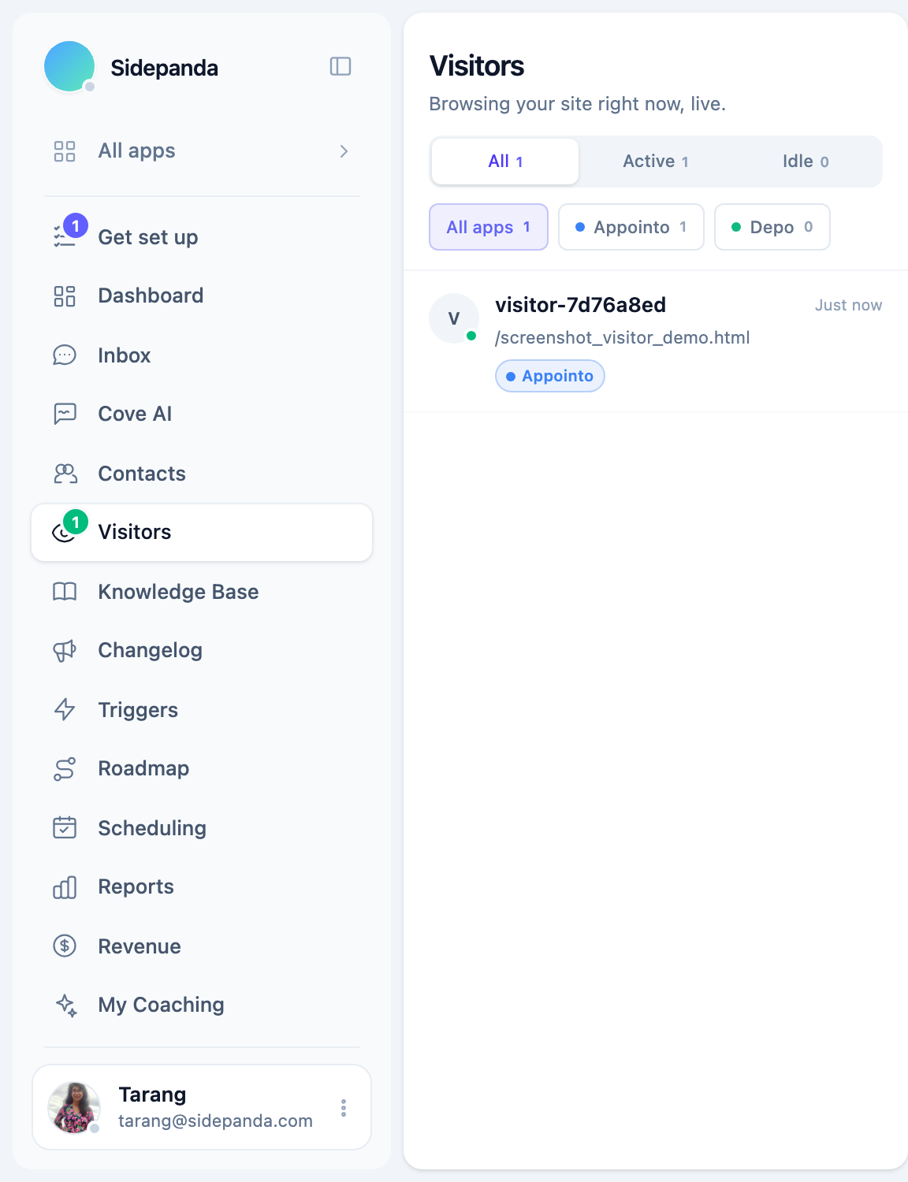The height and width of the screenshot is (1182, 908).
Task: Toggle the Appointo app filter chip
Action: tap(631, 227)
